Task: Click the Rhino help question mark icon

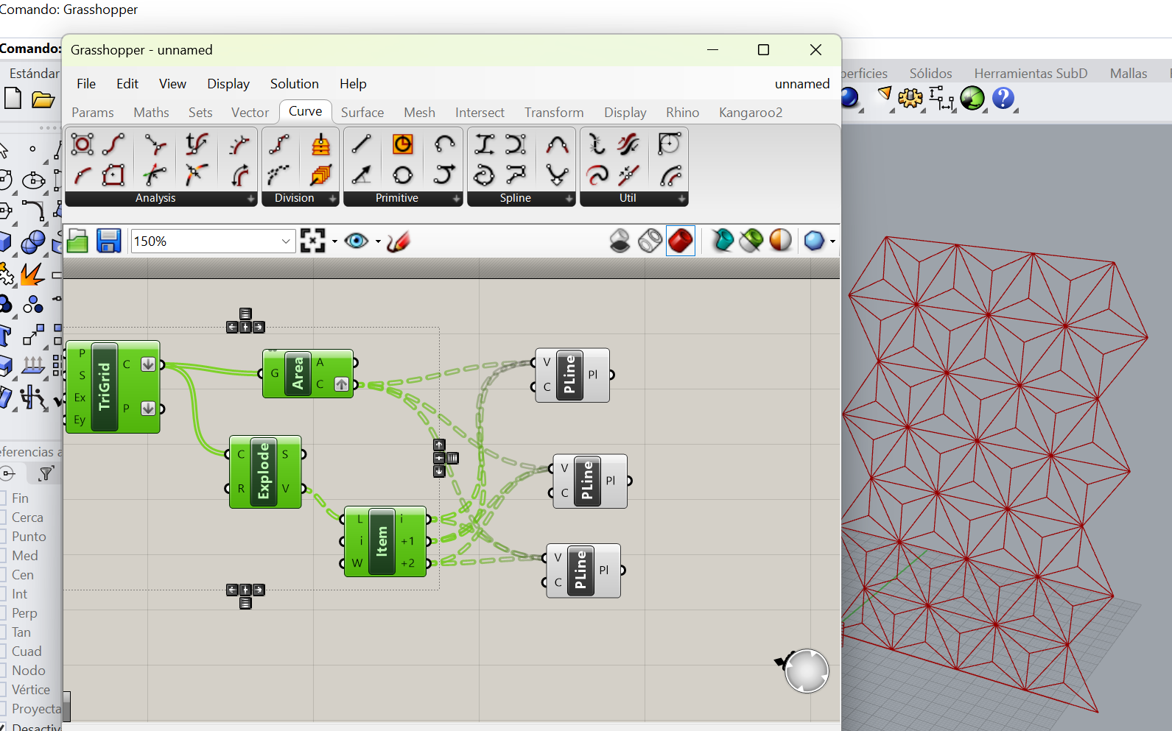Action: click(x=1003, y=98)
